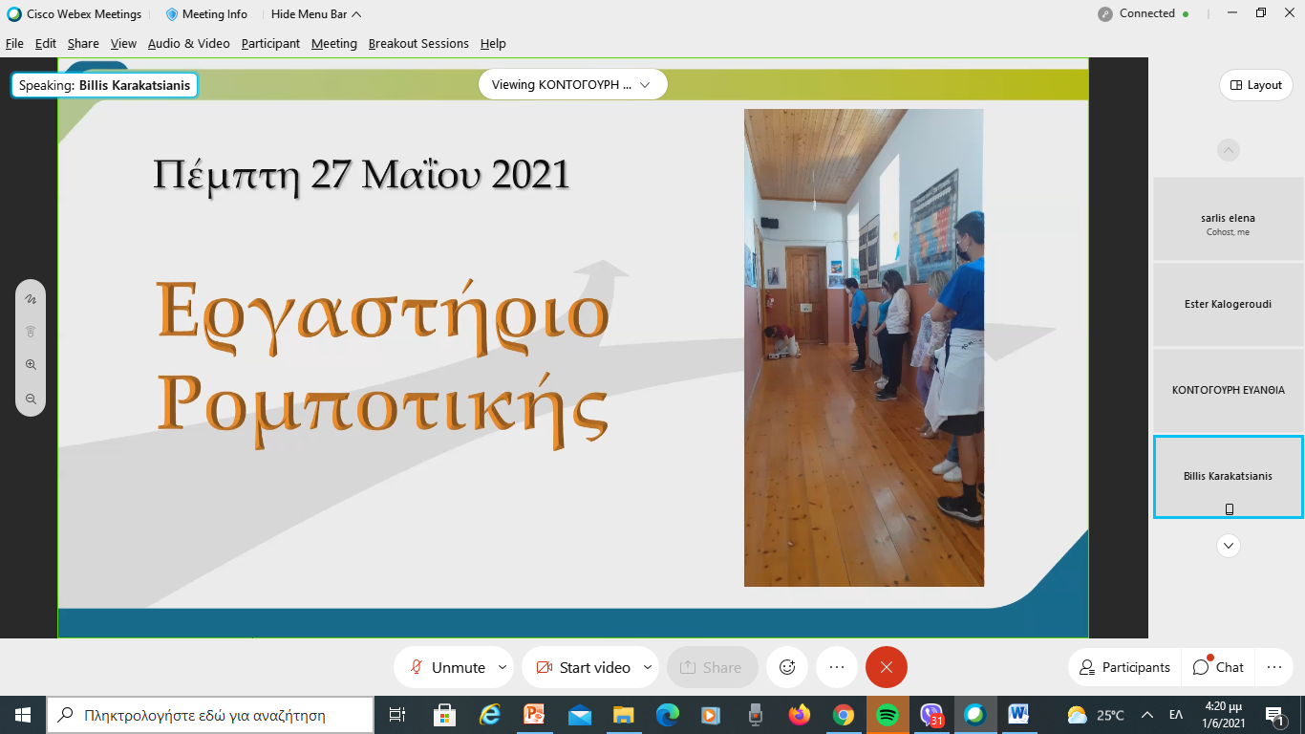Click the Layout button
1305x734 pixels.
coord(1255,85)
